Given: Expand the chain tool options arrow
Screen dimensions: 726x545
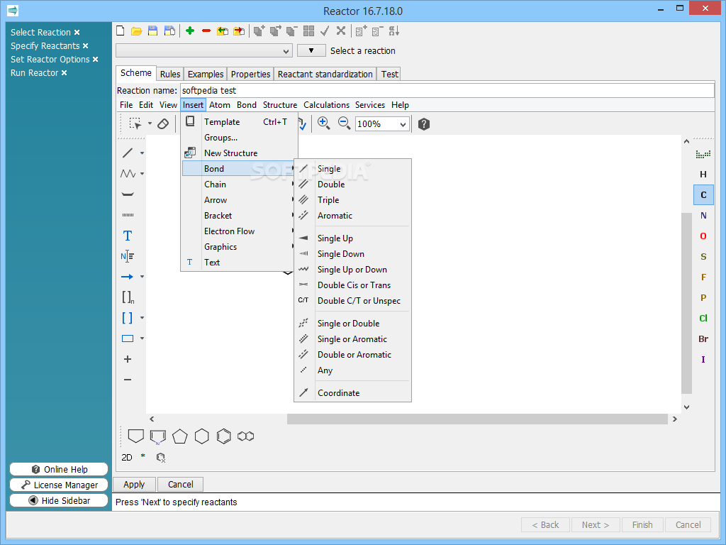Looking at the screenshot, I should 142,174.
